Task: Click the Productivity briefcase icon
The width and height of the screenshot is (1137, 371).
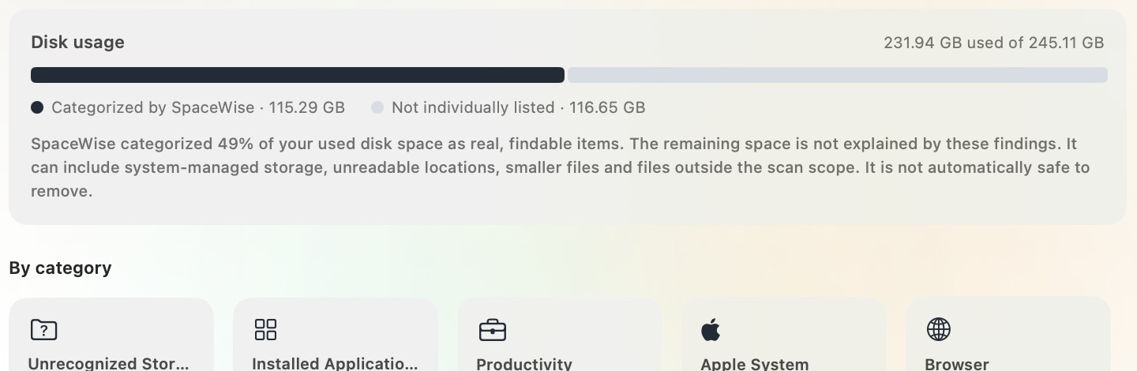Action: pos(493,330)
